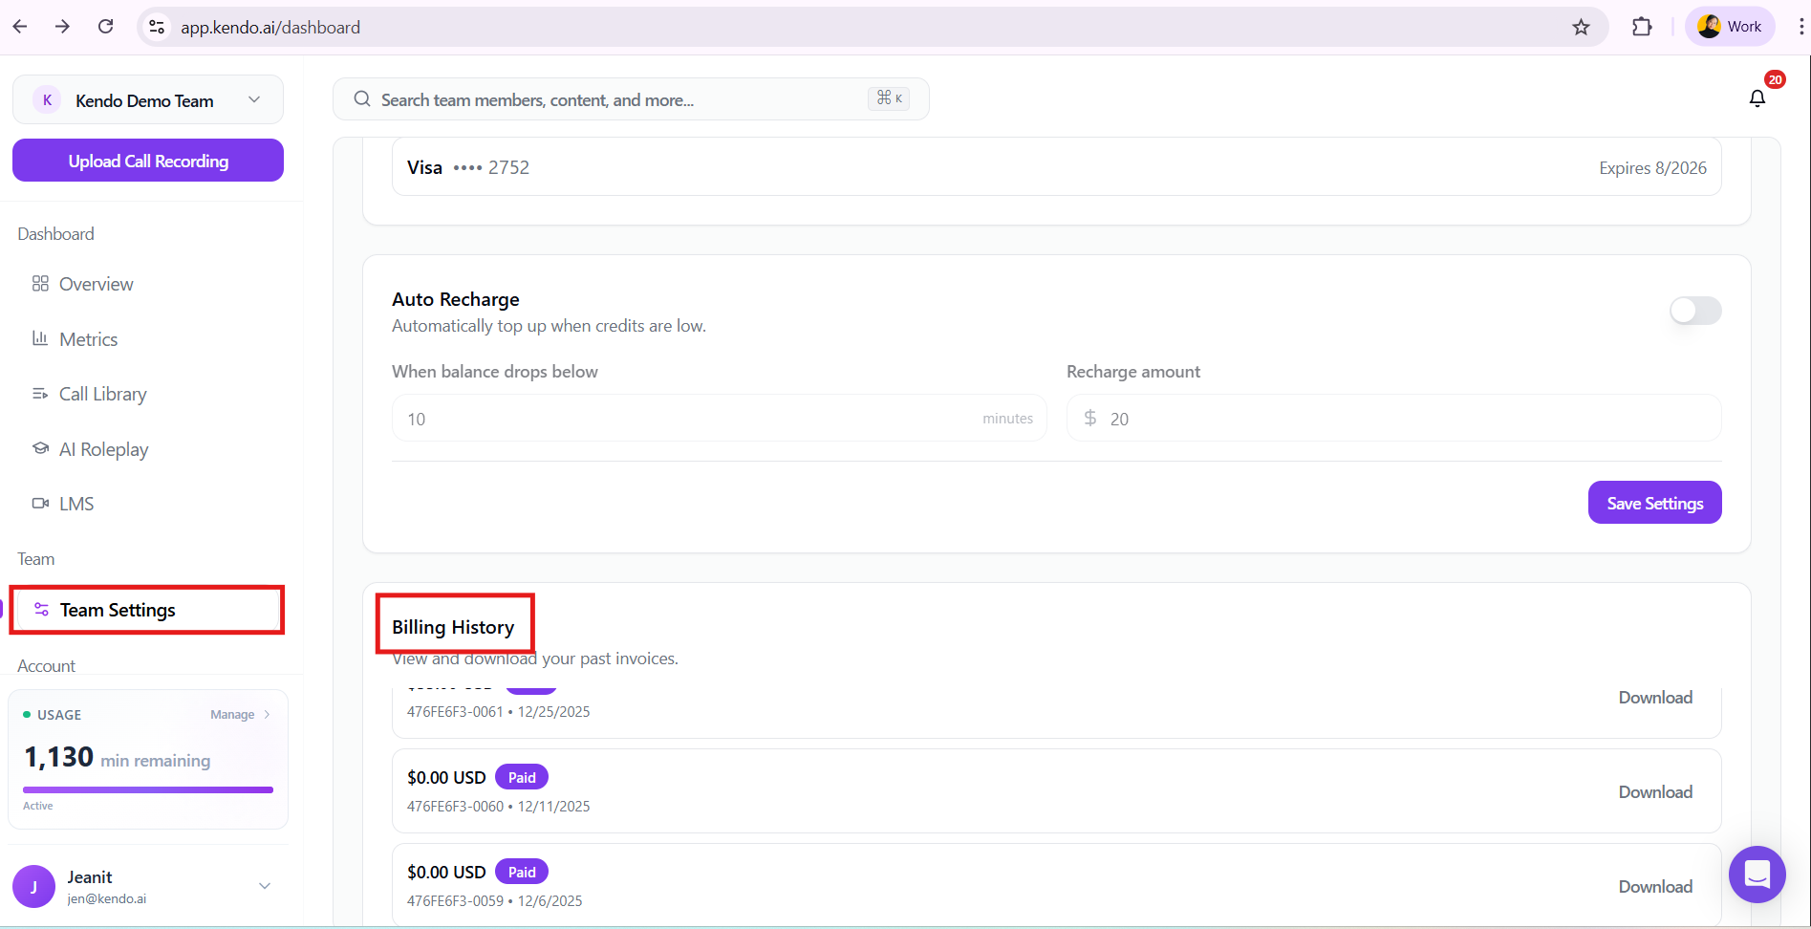Screen dimensions: 1811x929
Task: Click the browser extensions puzzle icon
Action: tap(1642, 27)
